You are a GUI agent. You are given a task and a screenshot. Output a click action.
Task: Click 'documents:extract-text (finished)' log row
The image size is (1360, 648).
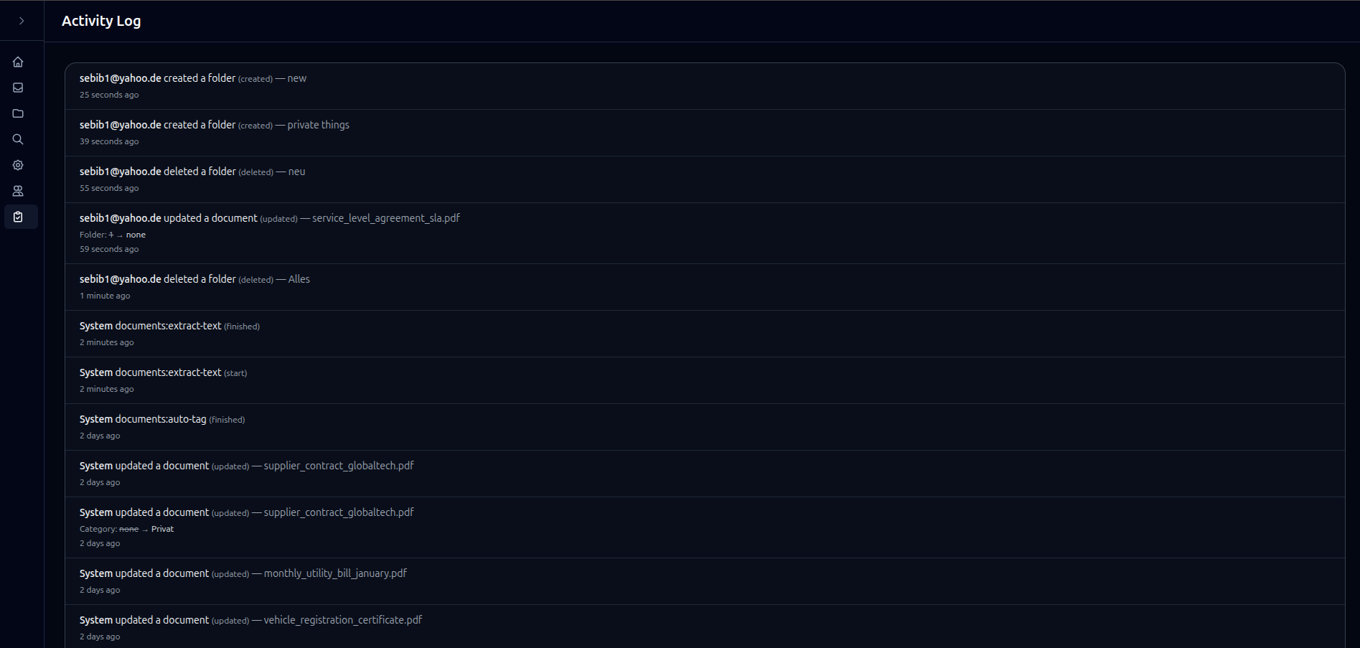click(705, 334)
